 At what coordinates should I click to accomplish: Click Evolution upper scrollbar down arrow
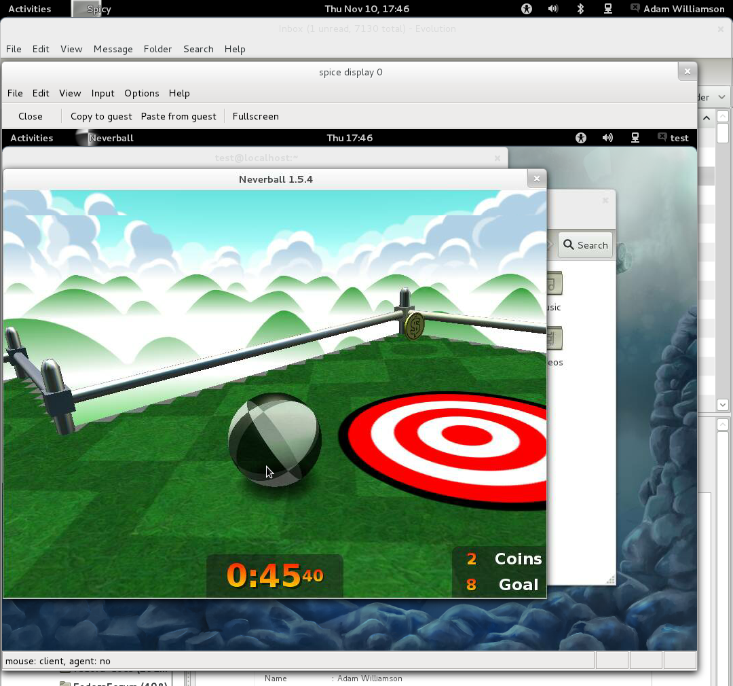click(x=723, y=405)
